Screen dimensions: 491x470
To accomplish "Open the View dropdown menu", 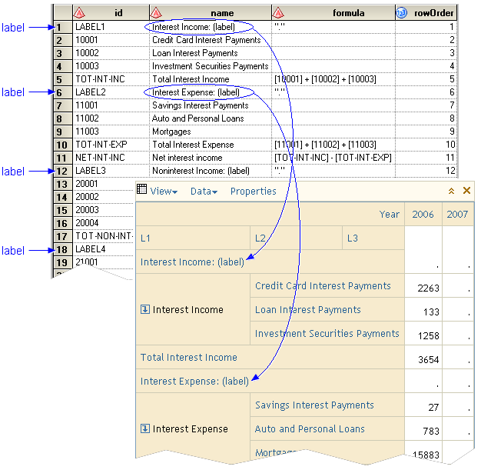I will 164,192.
